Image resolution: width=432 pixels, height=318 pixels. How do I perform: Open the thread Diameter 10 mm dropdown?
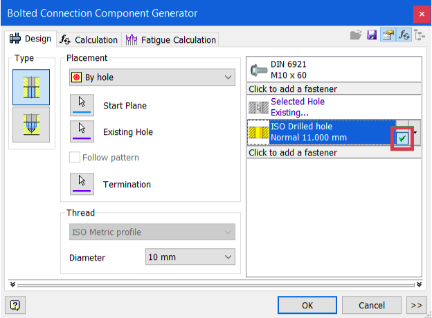click(x=190, y=257)
